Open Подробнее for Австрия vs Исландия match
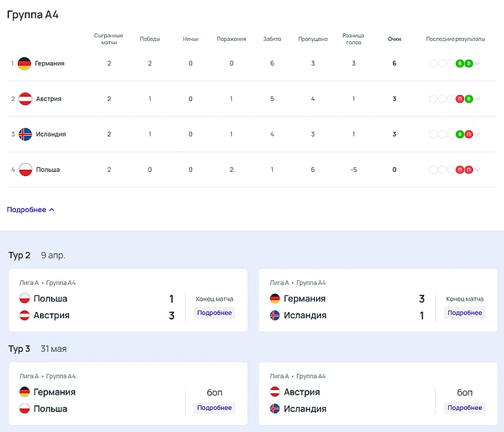Image resolution: width=504 pixels, height=432 pixels. tap(465, 408)
